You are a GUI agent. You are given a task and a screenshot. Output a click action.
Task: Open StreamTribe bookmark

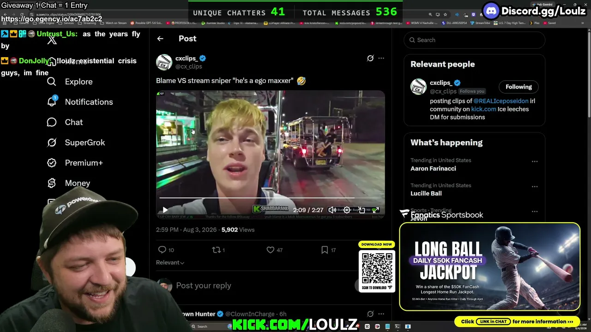click(x=481, y=23)
